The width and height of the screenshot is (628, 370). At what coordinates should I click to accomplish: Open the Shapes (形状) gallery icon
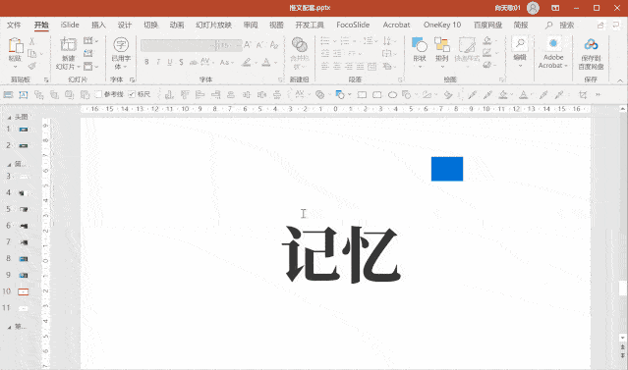(x=420, y=44)
